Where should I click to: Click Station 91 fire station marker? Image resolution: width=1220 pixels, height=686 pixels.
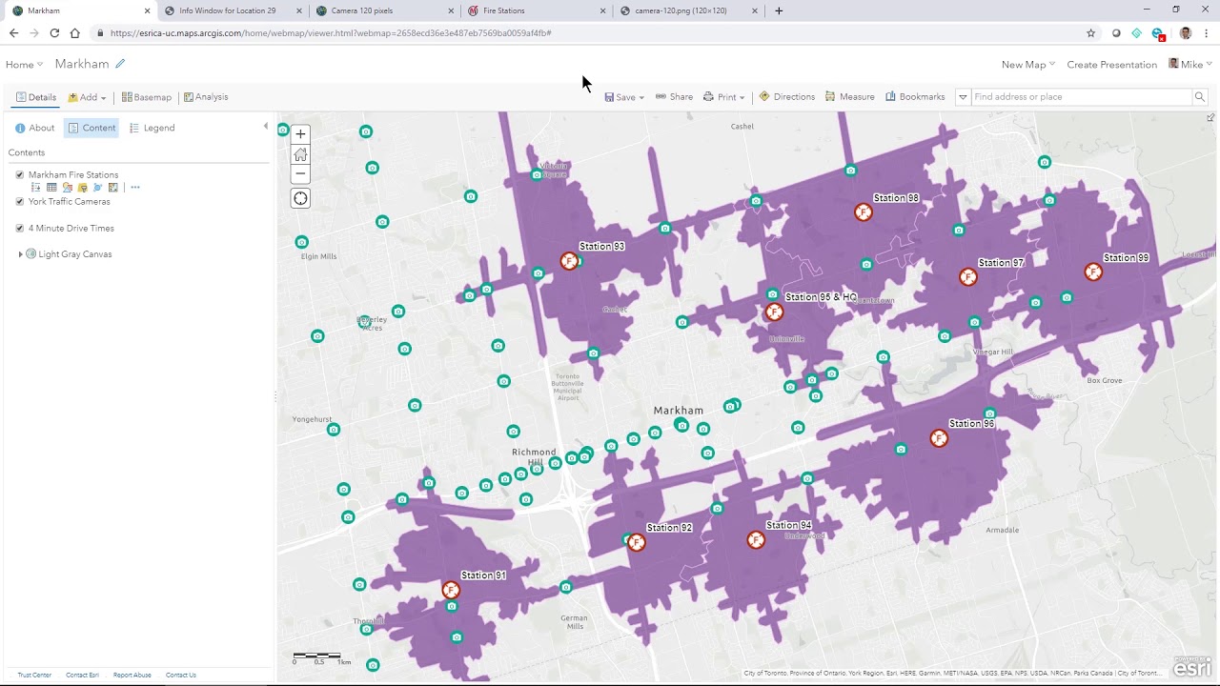click(451, 591)
